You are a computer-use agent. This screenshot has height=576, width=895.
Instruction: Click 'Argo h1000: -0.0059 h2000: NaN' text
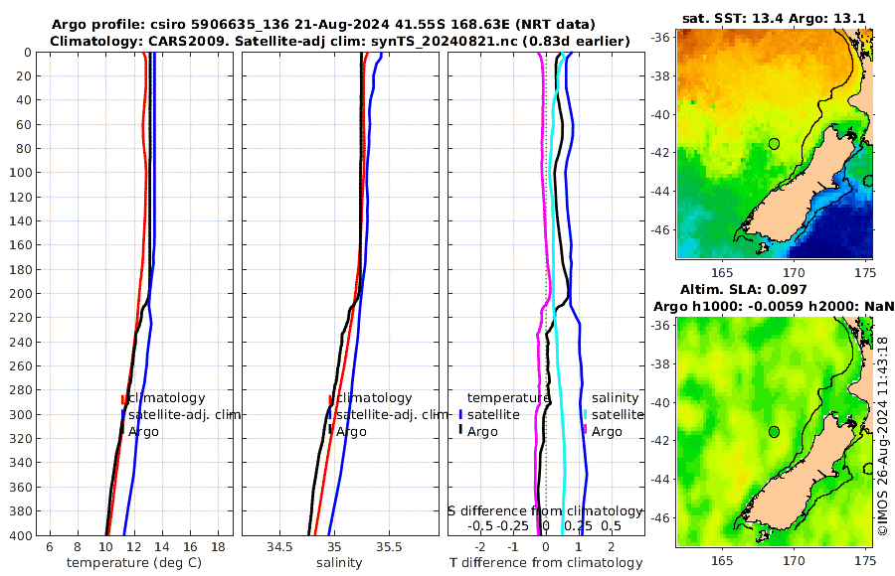(774, 307)
